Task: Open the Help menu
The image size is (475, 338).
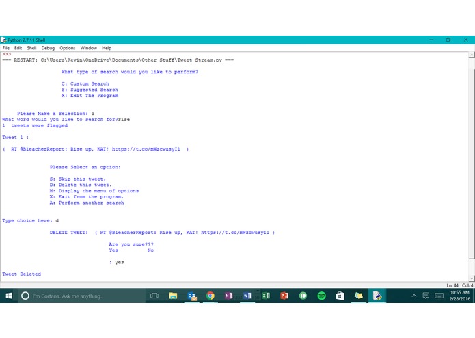Action: 107,48
